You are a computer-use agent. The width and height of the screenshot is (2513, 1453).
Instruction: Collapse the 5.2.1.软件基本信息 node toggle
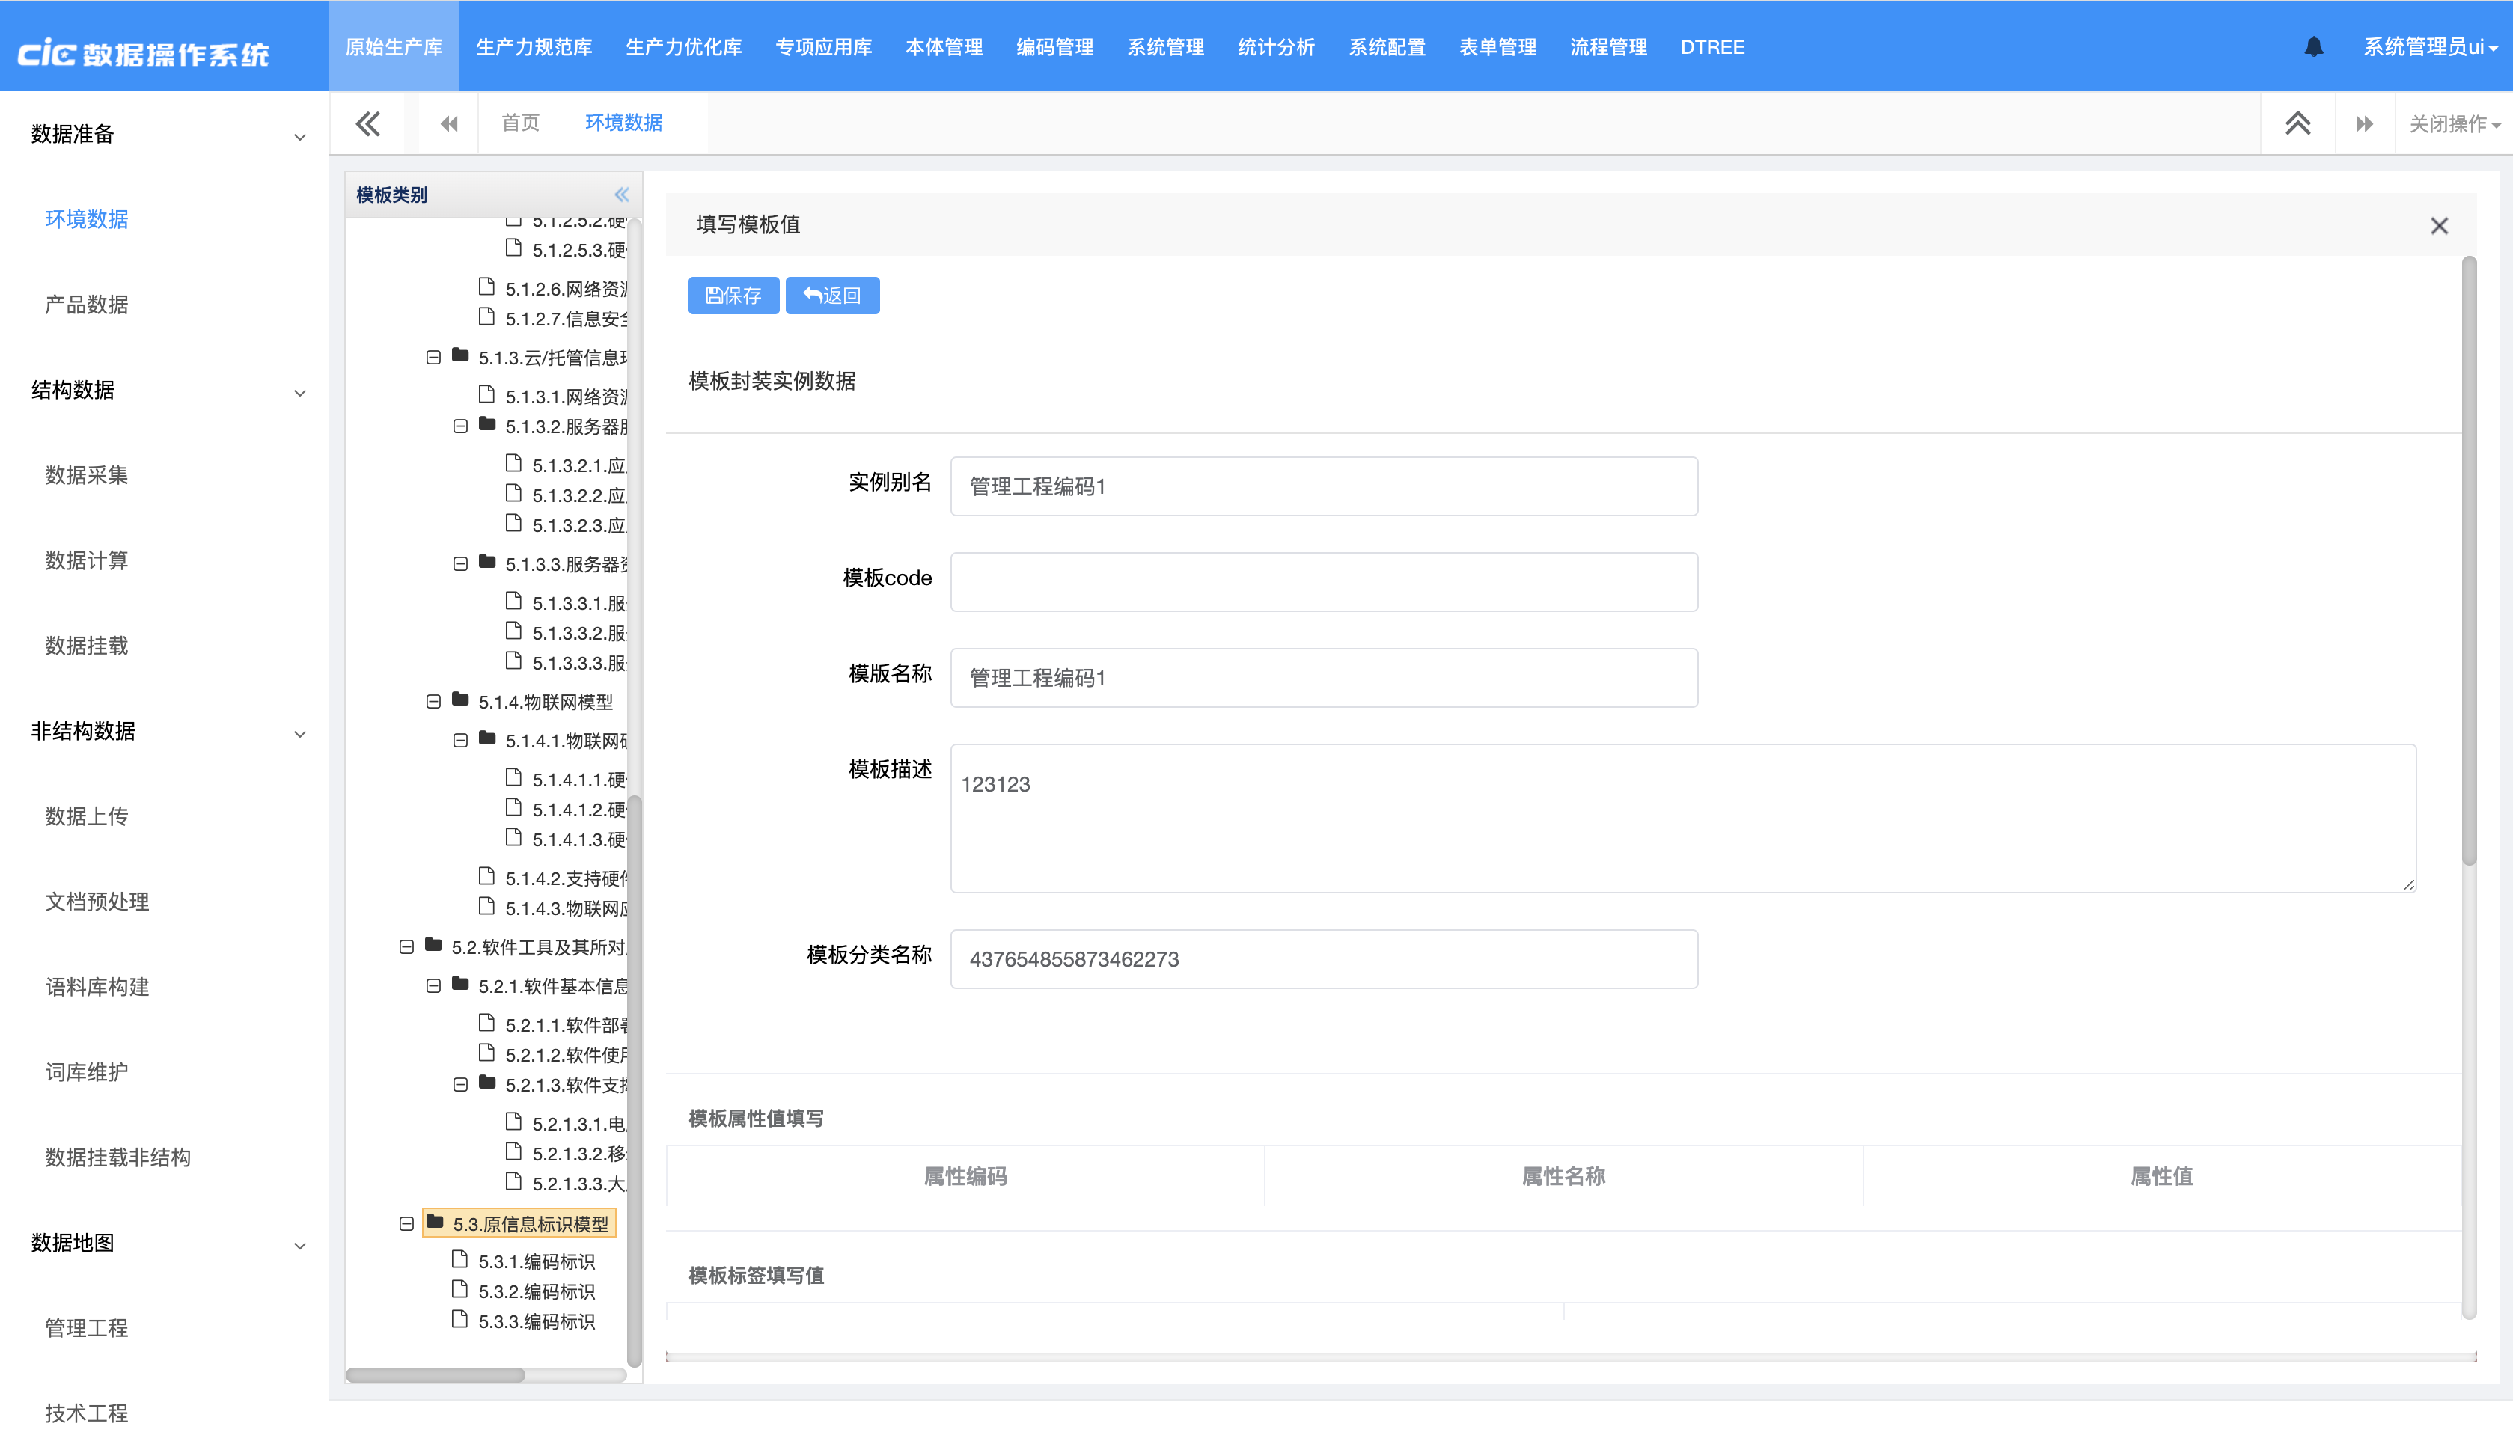click(433, 986)
